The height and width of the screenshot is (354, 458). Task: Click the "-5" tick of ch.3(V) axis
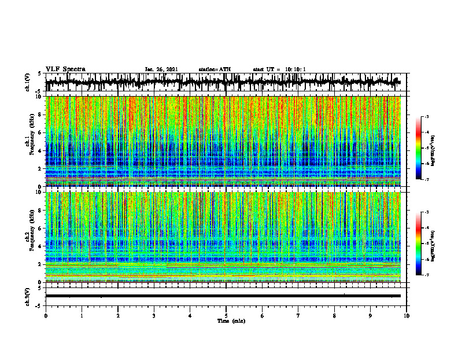point(39,306)
